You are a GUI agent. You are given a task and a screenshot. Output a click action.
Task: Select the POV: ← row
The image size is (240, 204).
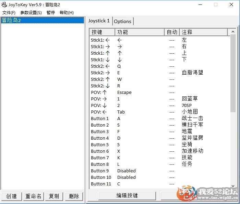pos(160,112)
